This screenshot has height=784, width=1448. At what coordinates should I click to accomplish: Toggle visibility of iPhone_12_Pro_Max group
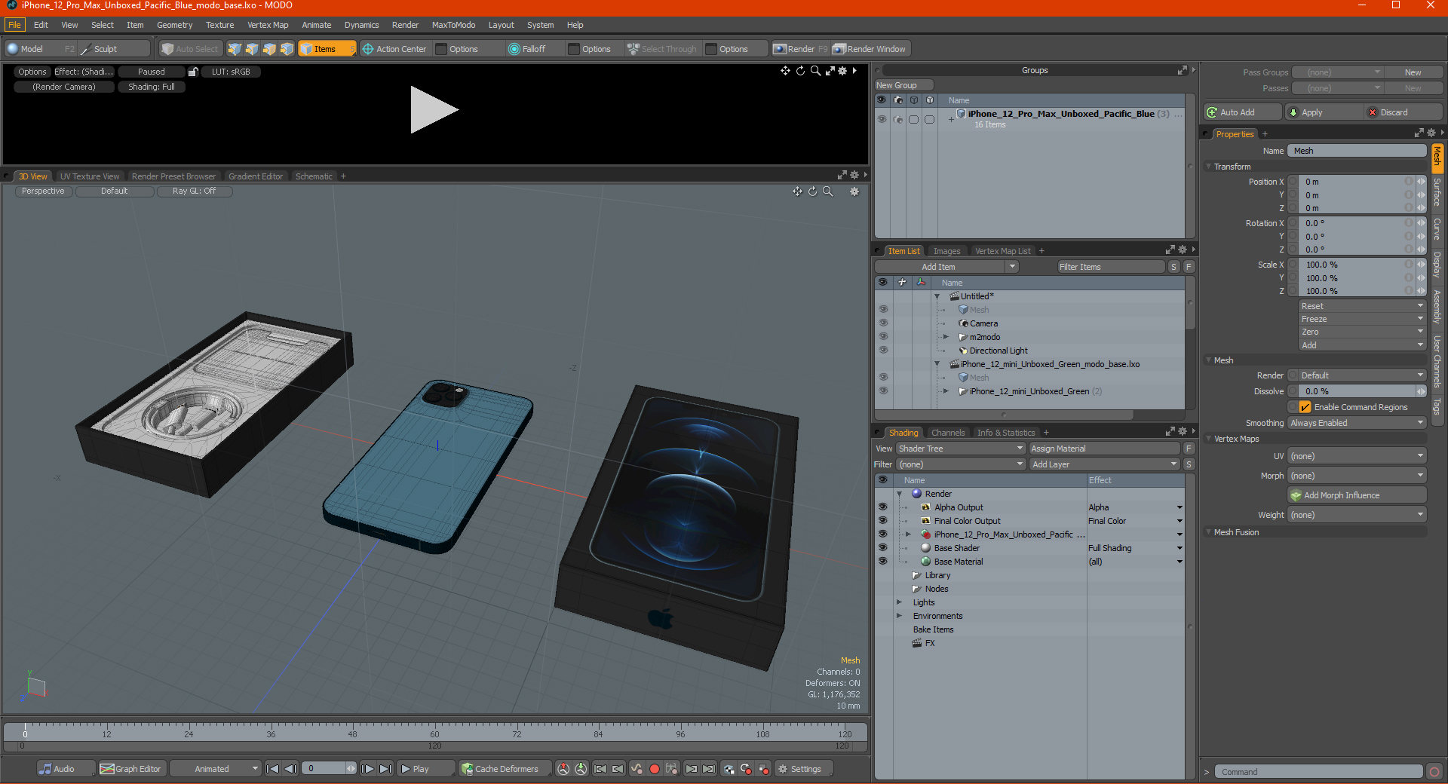coord(882,119)
